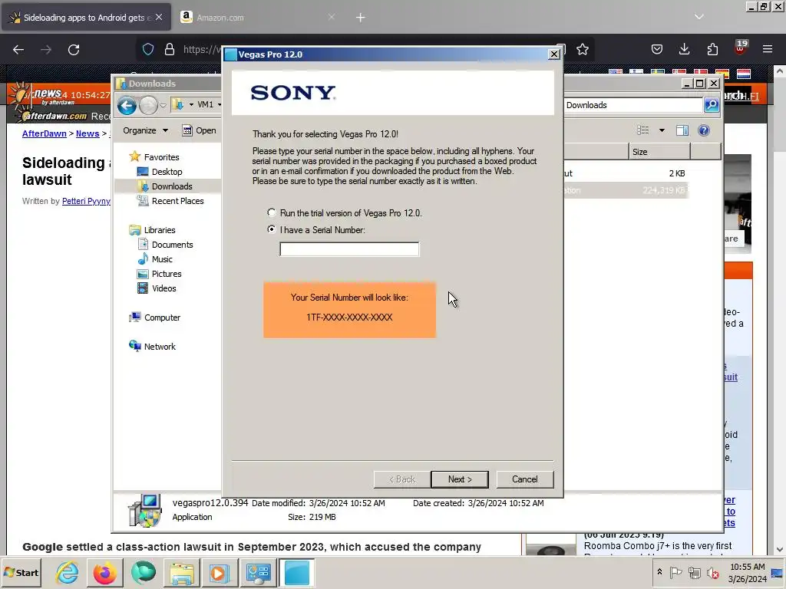The image size is (786, 589).
Task: Open the list all tabs dropdown
Action: pos(698,17)
